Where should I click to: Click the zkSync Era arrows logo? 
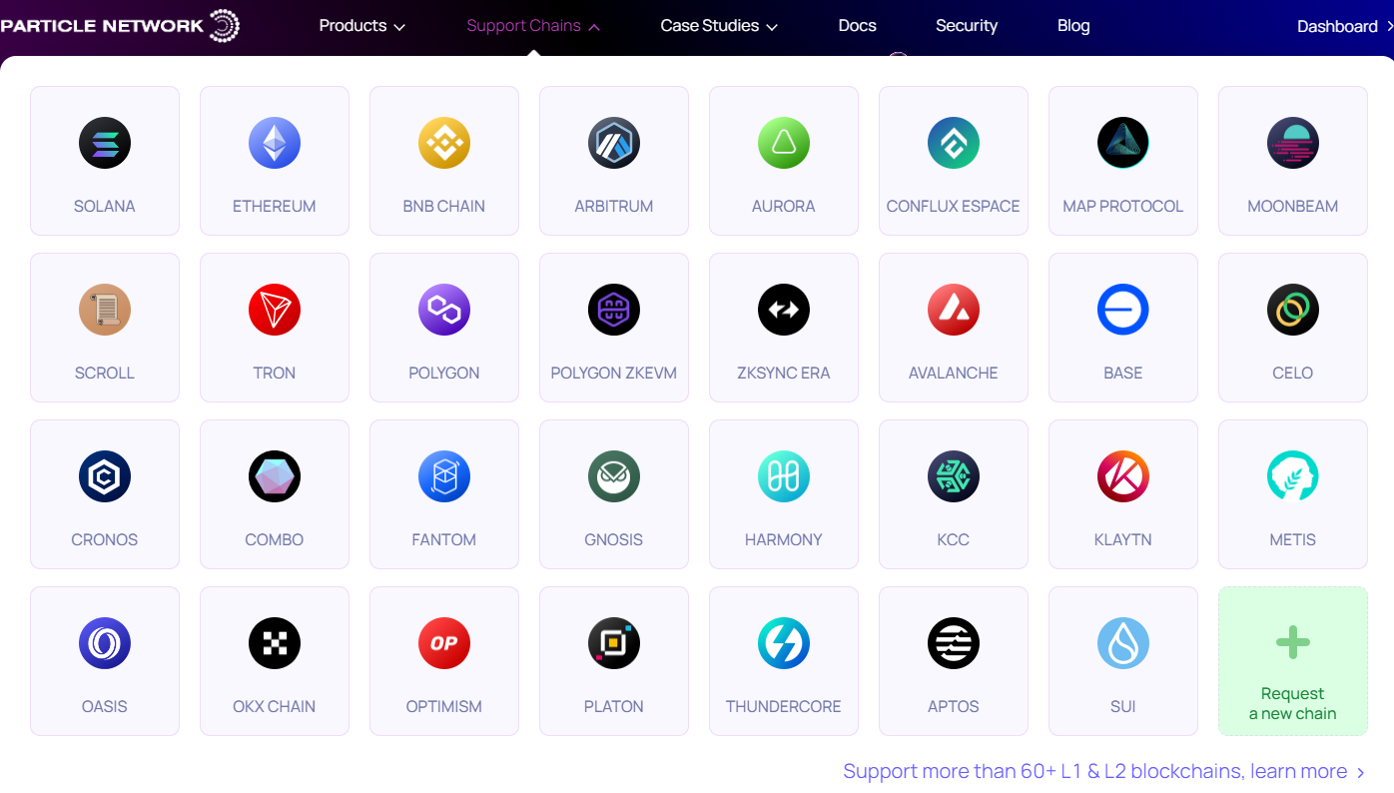tap(784, 310)
